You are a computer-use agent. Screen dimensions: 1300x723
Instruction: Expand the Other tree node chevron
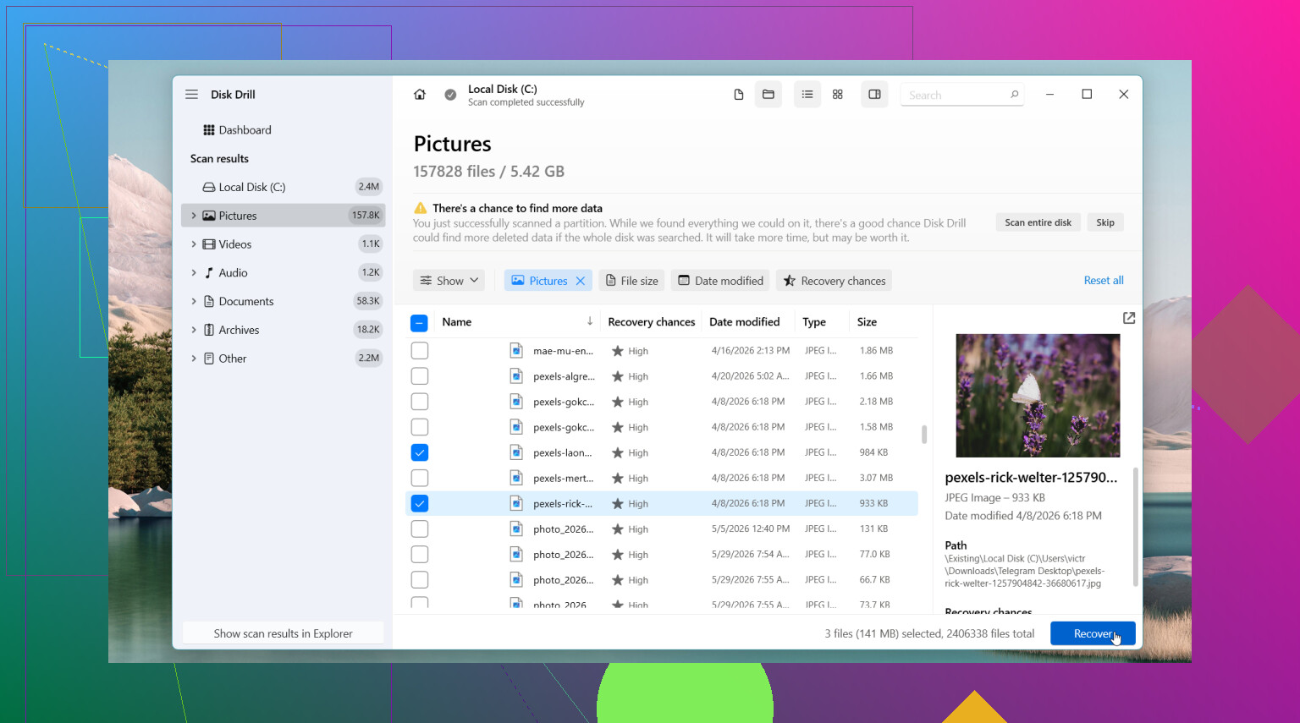click(194, 359)
